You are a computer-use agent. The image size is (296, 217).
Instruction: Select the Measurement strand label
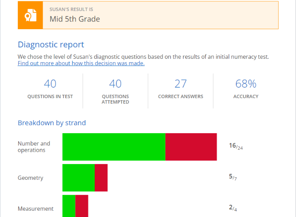(x=36, y=209)
